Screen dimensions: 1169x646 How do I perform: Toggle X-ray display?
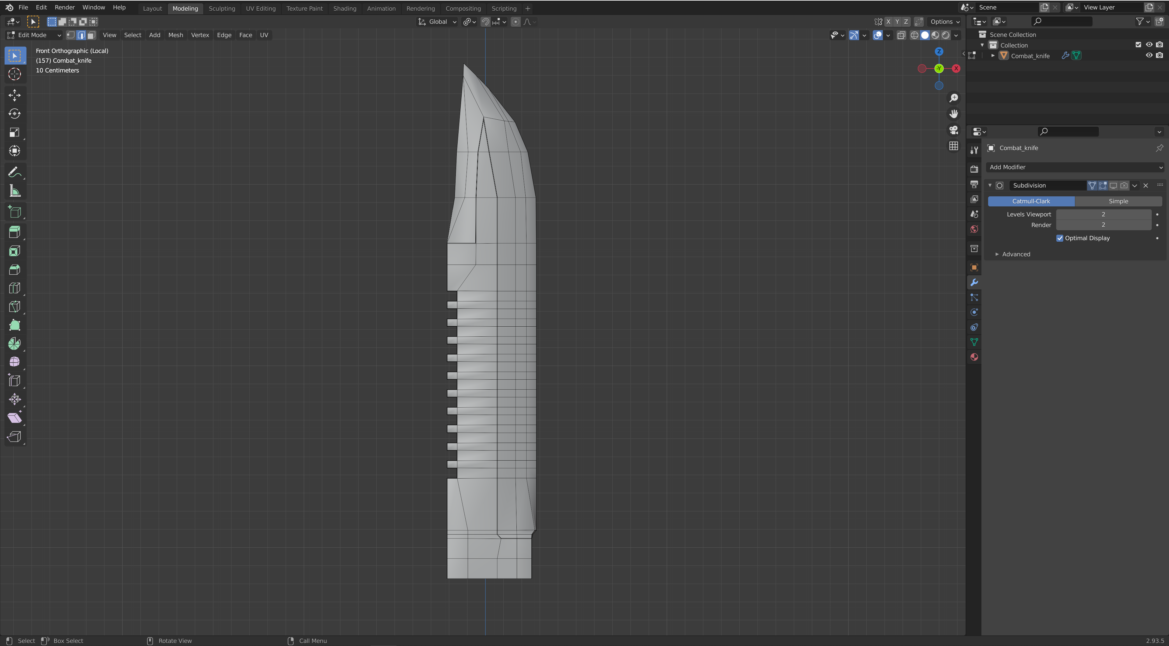901,35
